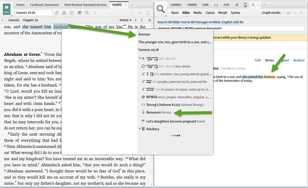Collapse the Hebrew manuscript form expander
This screenshot has height=188, width=308.
[140, 59]
